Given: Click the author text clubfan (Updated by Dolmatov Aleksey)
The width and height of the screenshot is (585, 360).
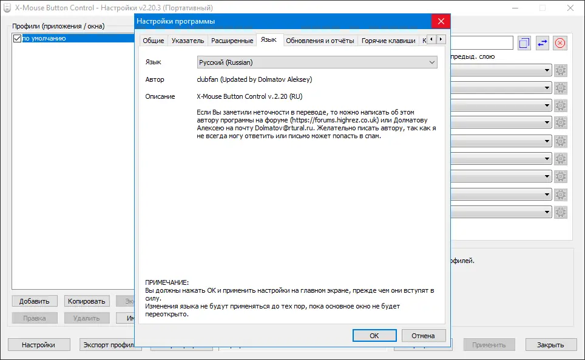Looking at the screenshot, I should (x=254, y=79).
